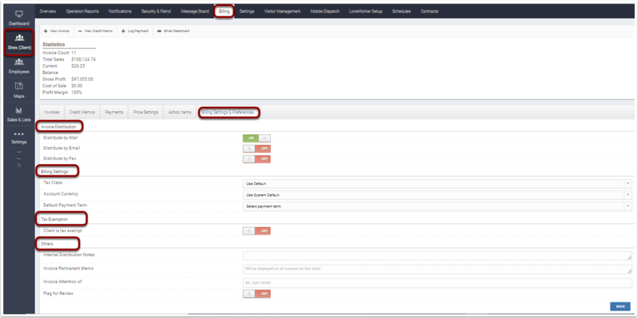Image resolution: width=638 pixels, height=318 pixels.
Task: Open the Tax Class dropdown
Action: tap(437, 184)
